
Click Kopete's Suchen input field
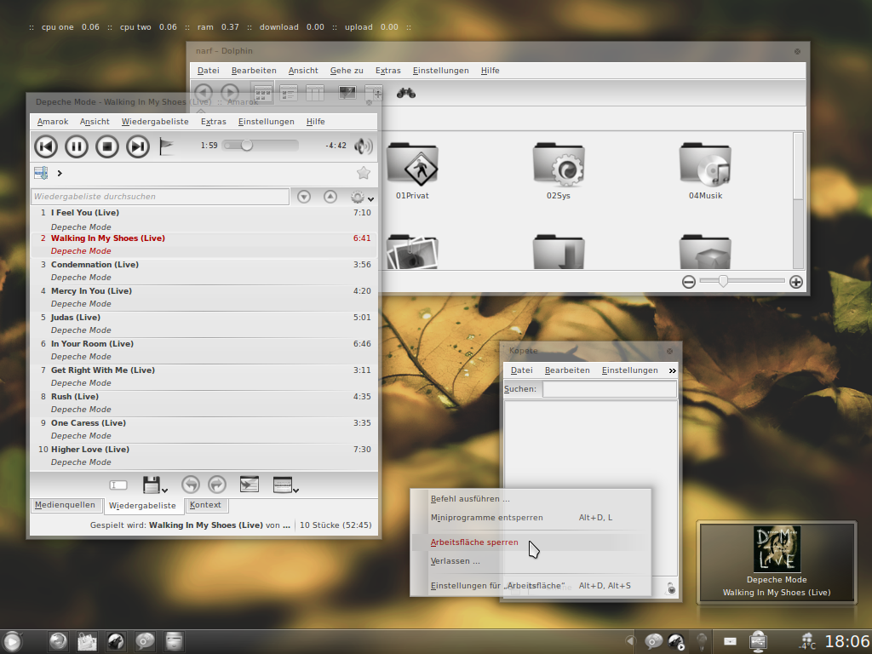(x=610, y=389)
